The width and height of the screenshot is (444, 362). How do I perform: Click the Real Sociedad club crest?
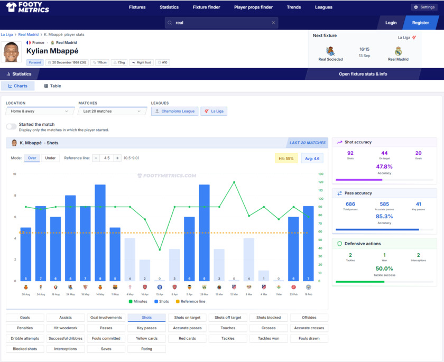click(330, 51)
